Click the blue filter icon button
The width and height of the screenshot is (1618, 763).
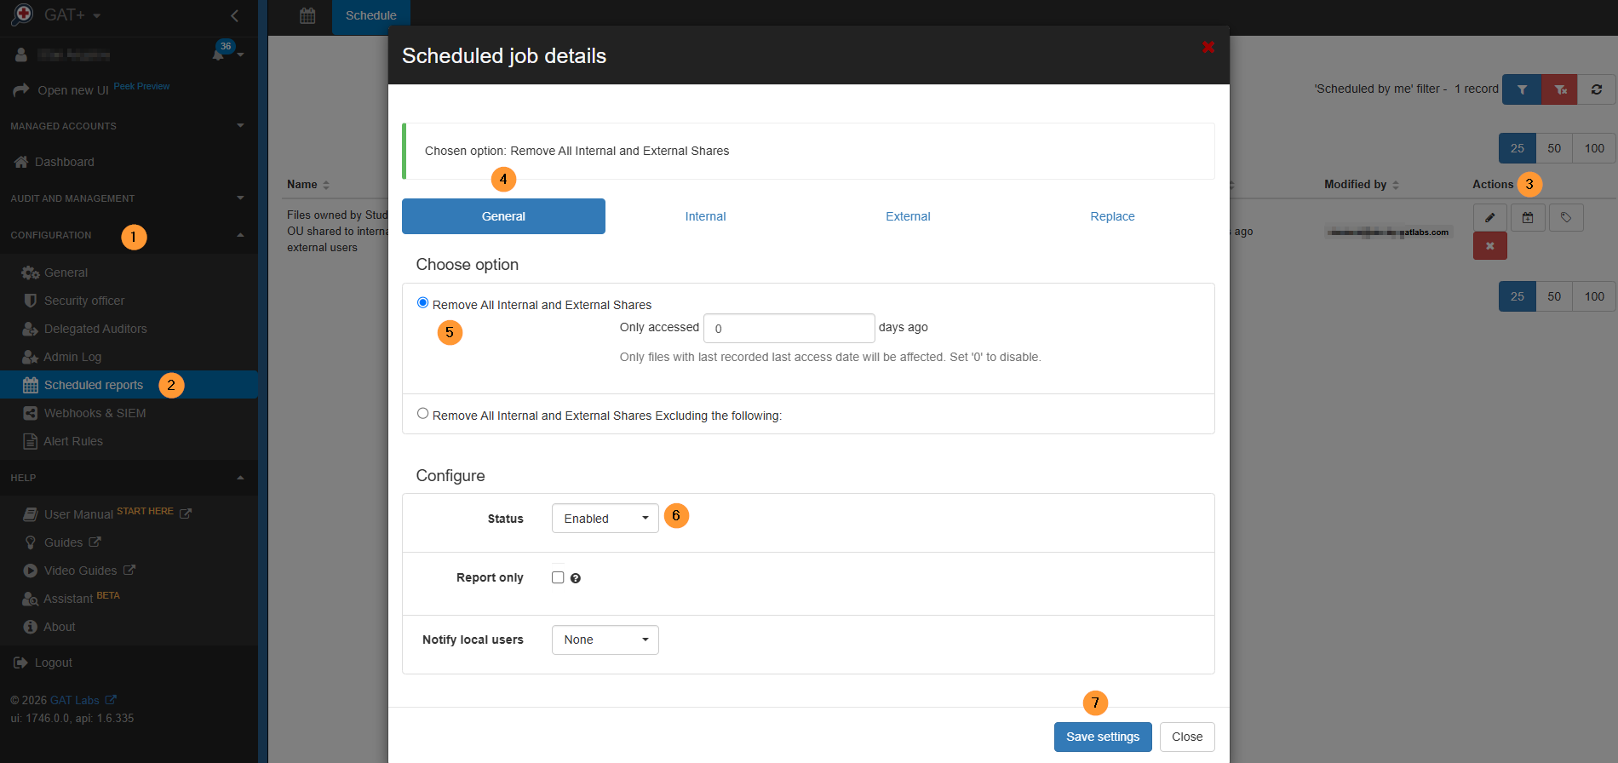tap(1522, 89)
